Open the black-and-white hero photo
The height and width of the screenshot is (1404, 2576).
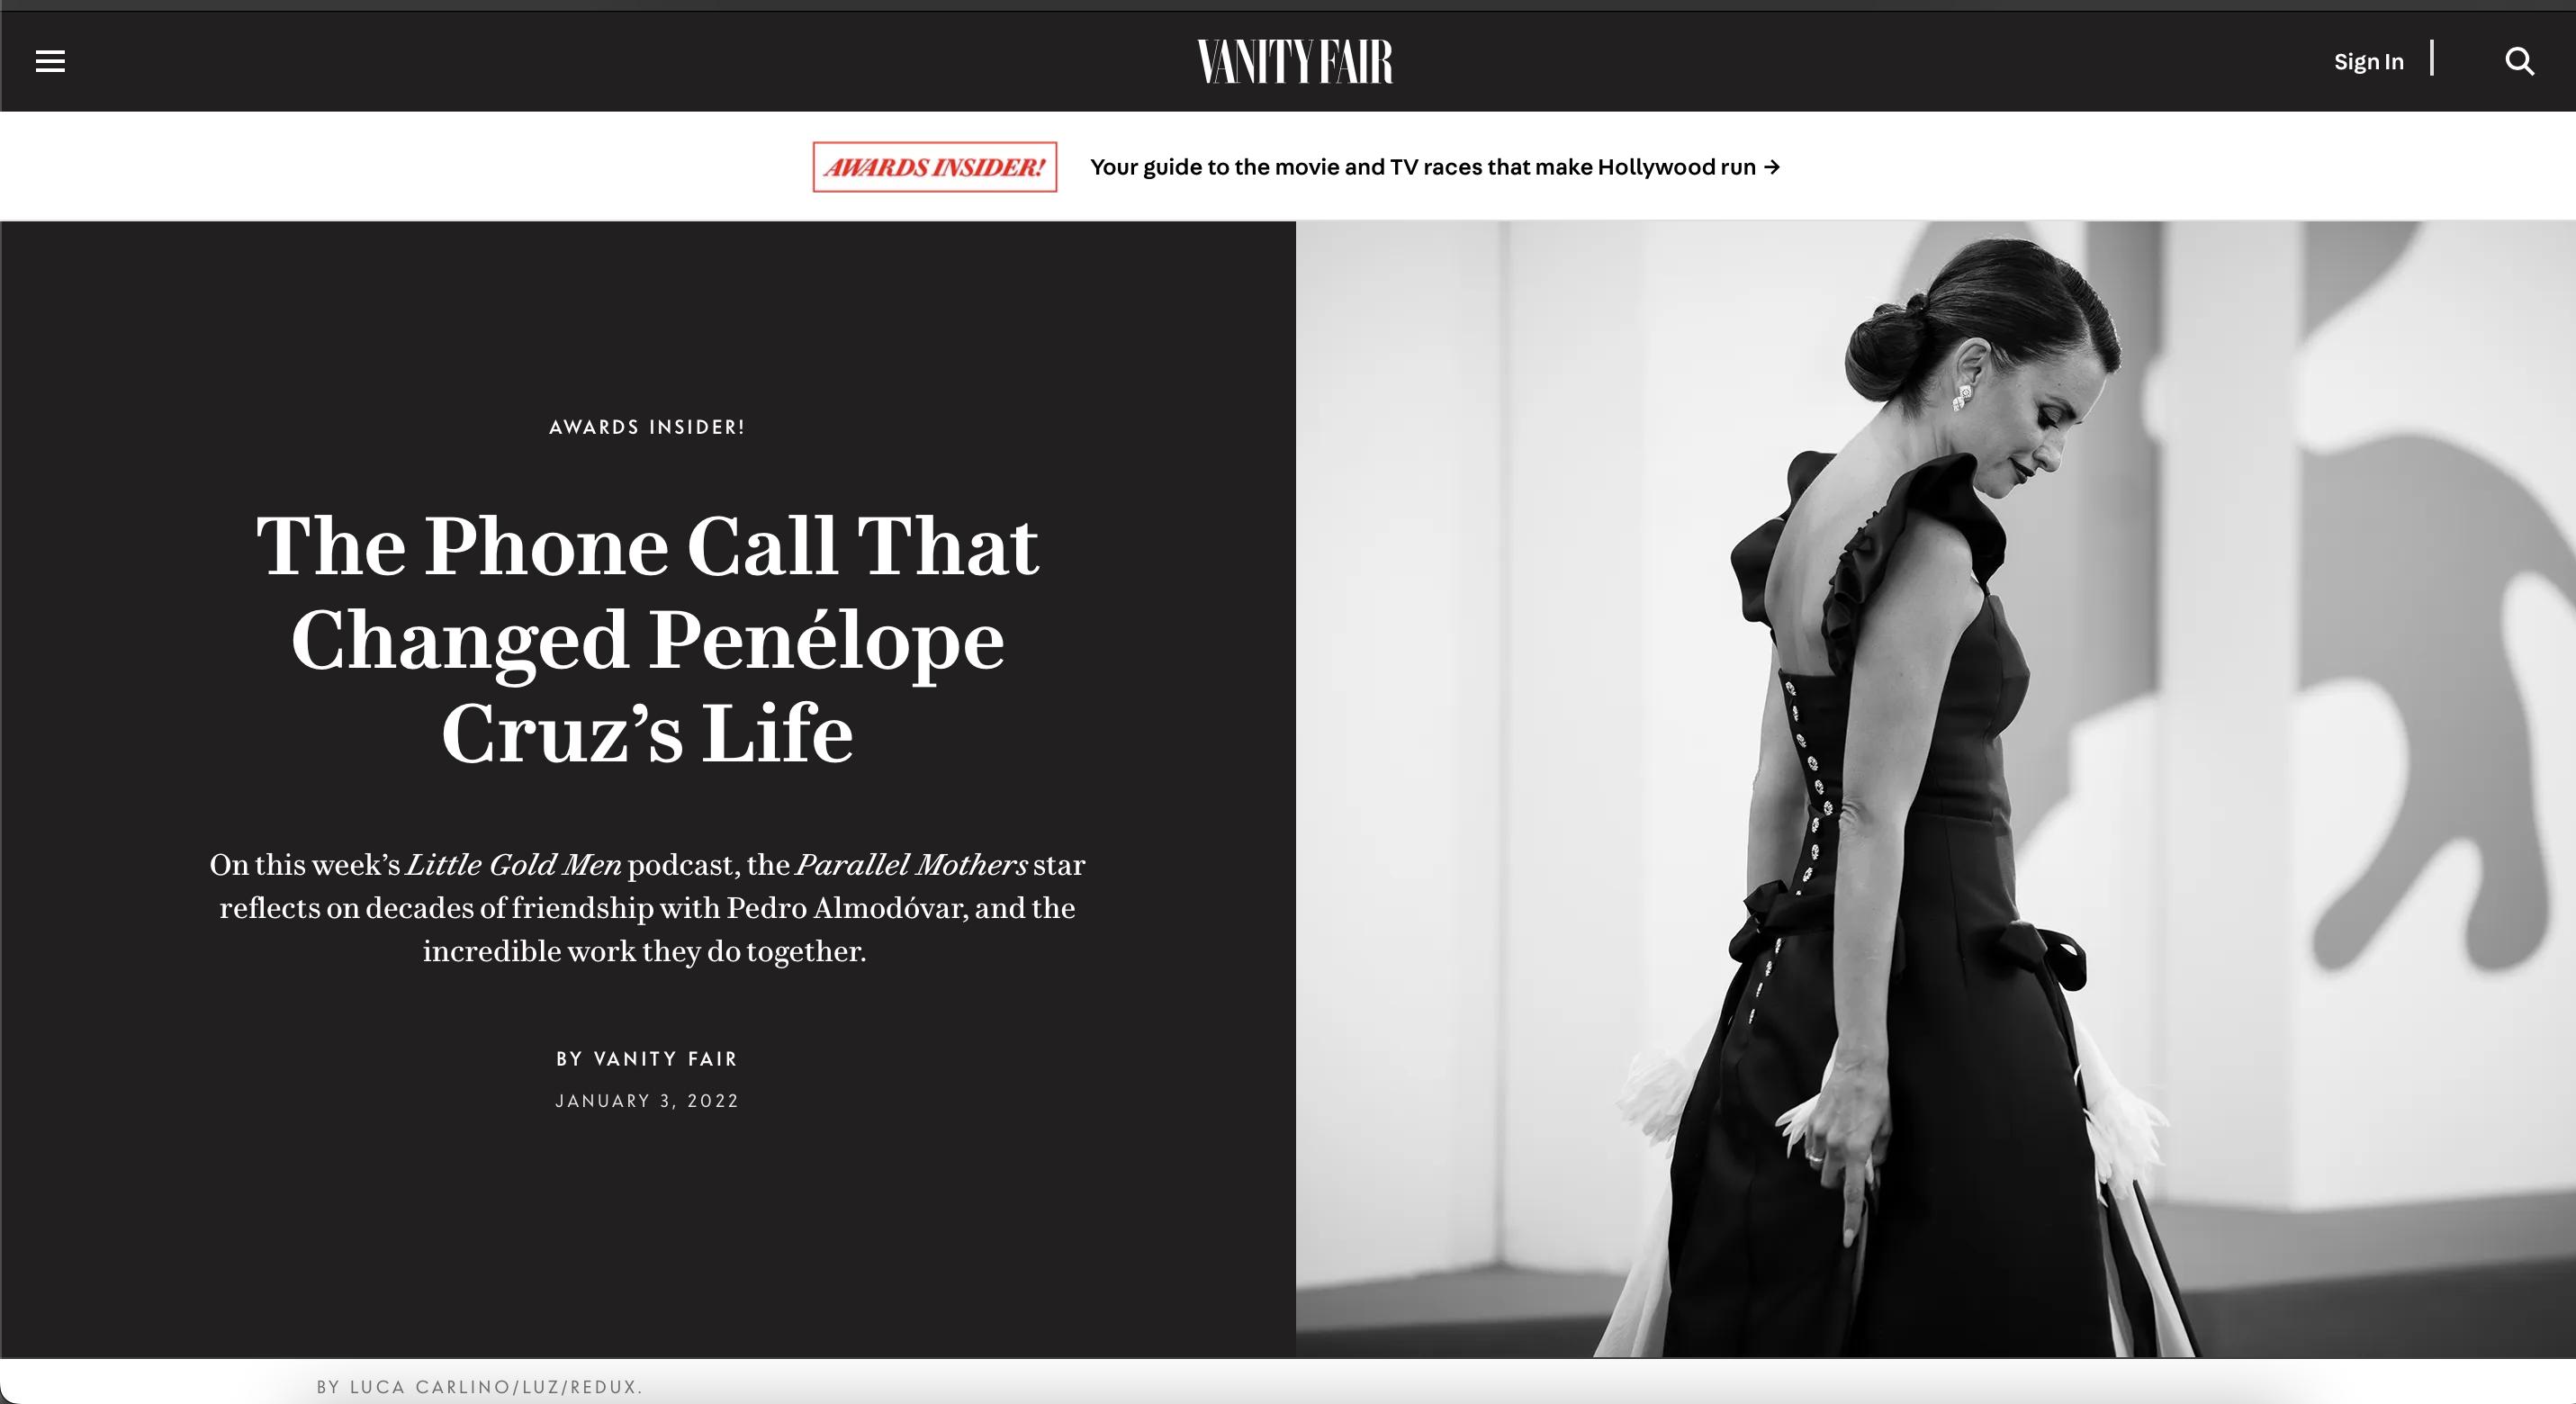1935,789
